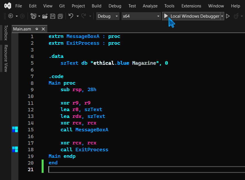
Task: Open the Debug menu
Action: click(x=115, y=6)
